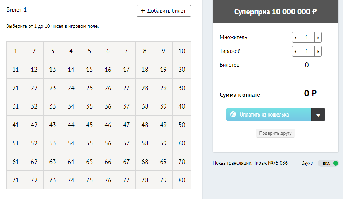The height and width of the screenshot is (199, 343).
Task: Pick number 43 on the ticket grid
Action: [53, 125]
